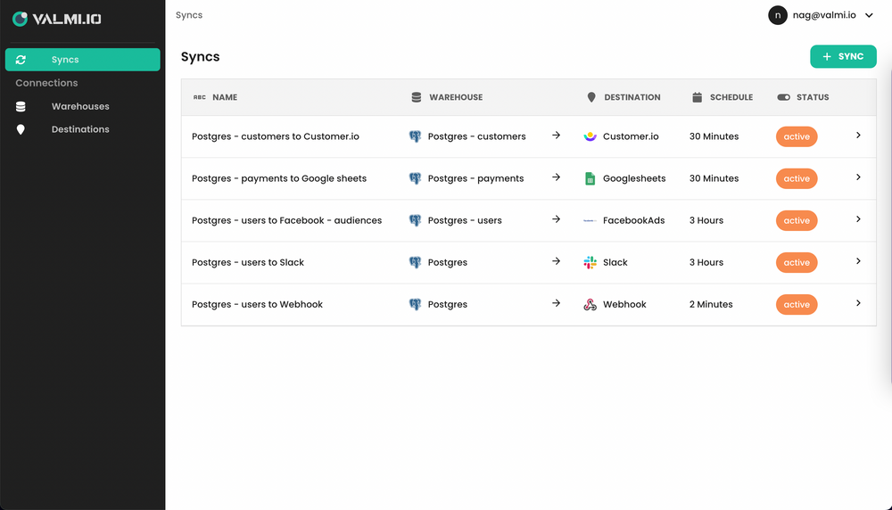Click the user avatar circle
This screenshot has height=510, width=892.
778,15
